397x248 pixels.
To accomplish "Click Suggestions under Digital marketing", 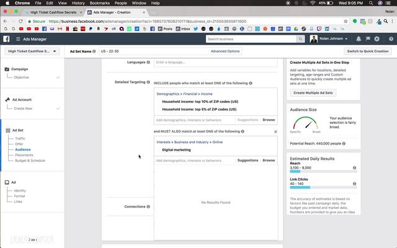I will [248, 160].
